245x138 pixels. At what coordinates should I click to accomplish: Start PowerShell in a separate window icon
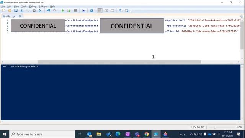click(x=92, y=11)
